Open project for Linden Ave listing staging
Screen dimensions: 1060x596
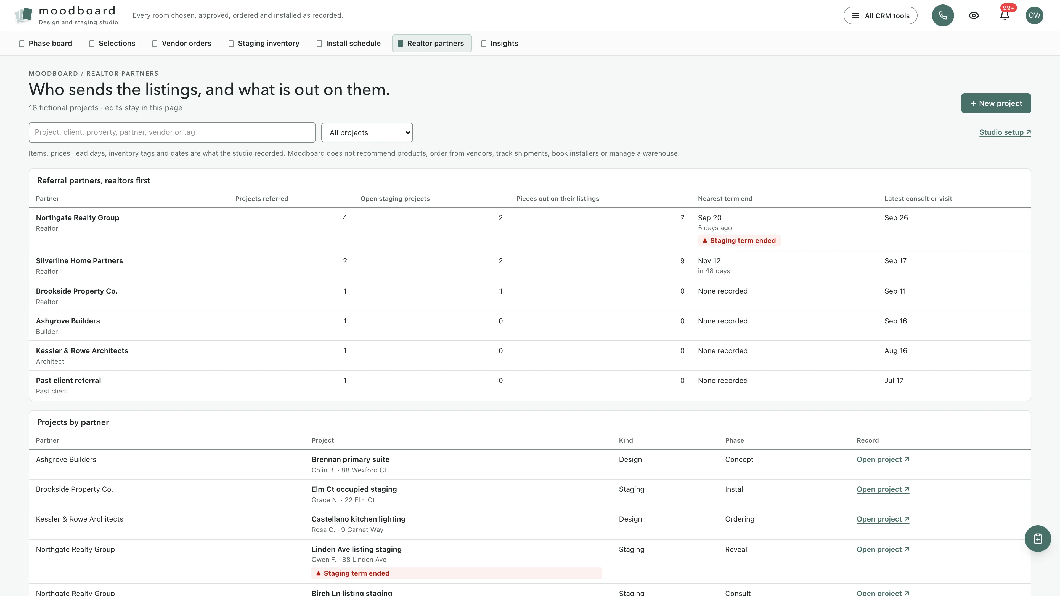tap(883, 550)
